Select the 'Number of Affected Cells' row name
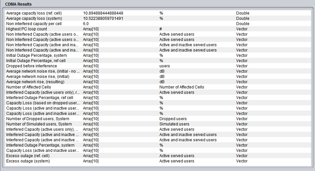The height and width of the screenshot is (171, 315). coord(29,87)
